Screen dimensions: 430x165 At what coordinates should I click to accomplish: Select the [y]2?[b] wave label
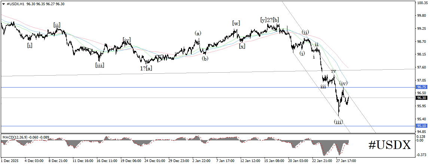[x=270, y=20]
